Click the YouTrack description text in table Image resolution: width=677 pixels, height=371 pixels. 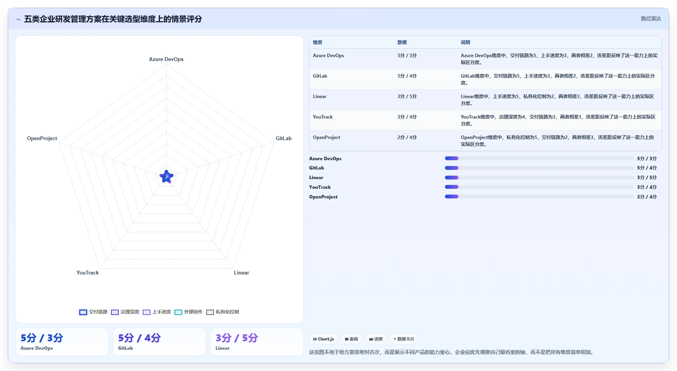(x=558, y=120)
